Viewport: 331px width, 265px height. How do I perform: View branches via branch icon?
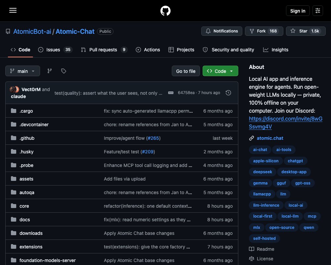[x=49, y=71]
